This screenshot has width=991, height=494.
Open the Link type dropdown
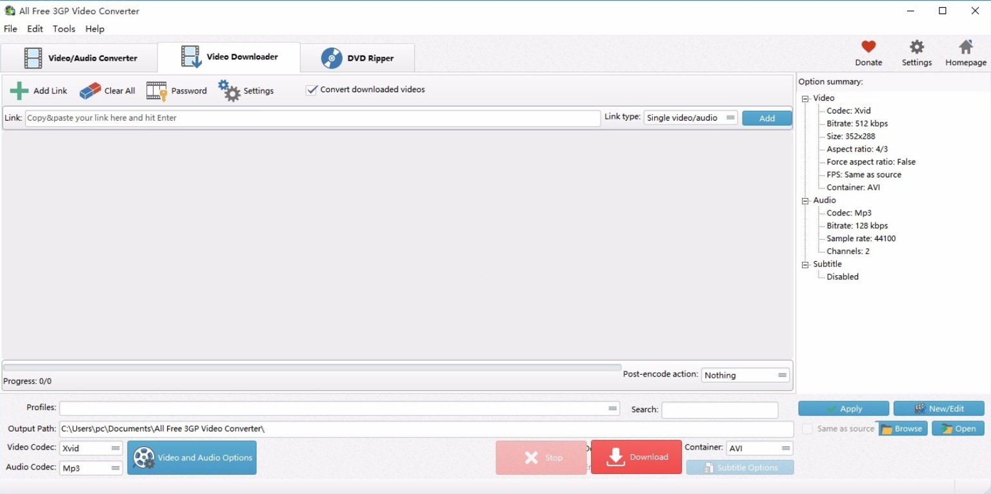[x=730, y=117]
